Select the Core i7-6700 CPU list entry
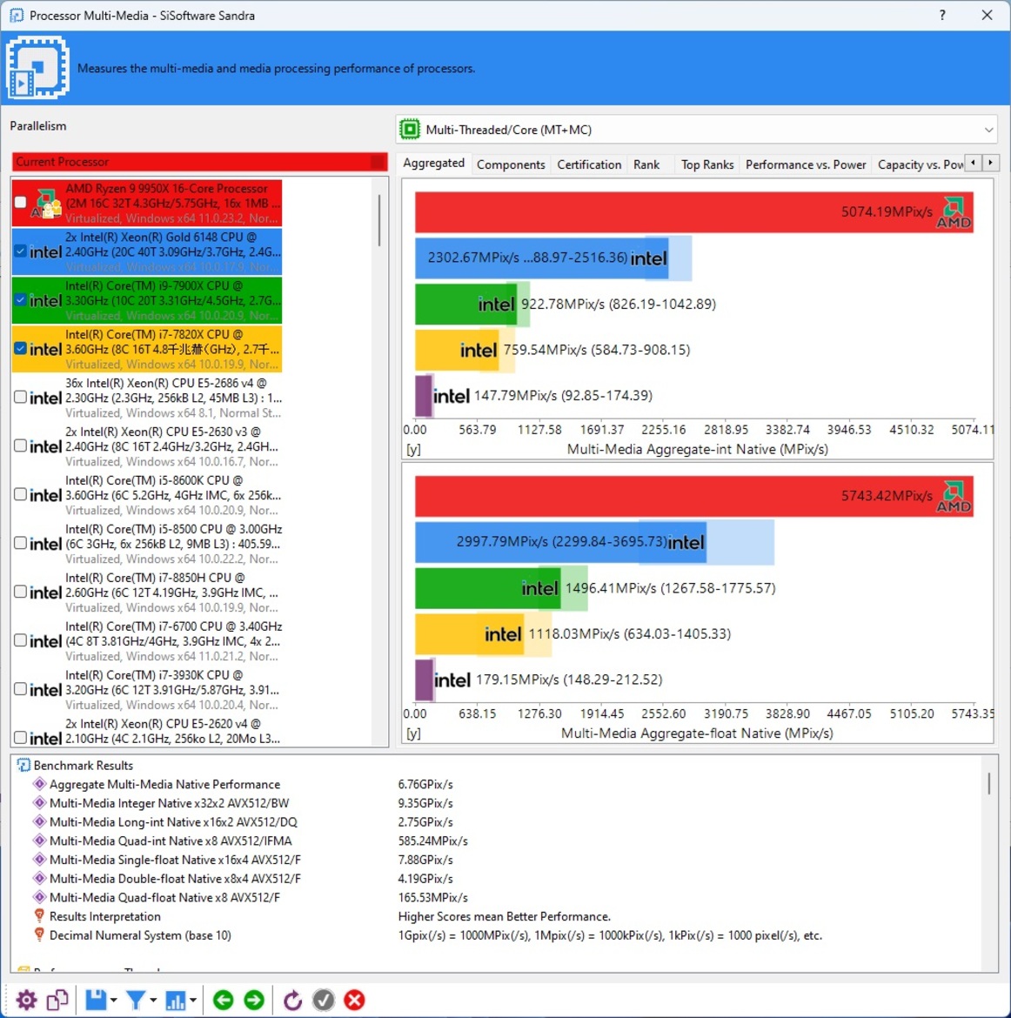This screenshot has width=1011, height=1018. coord(147,640)
